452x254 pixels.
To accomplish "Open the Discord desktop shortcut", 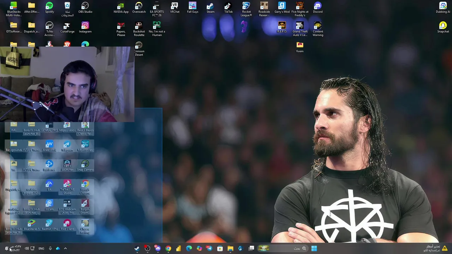I will pyautogui.click(x=317, y=8).
